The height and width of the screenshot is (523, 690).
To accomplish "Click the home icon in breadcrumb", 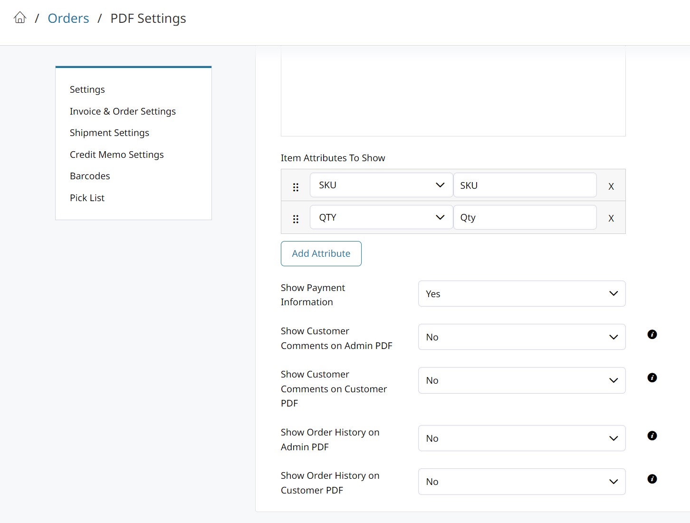I will tap(20, 18).
